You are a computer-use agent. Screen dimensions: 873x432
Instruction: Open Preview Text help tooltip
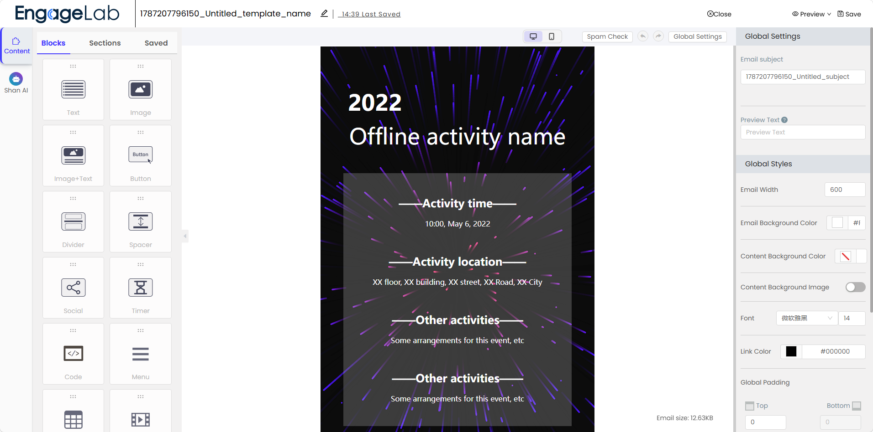784,120
